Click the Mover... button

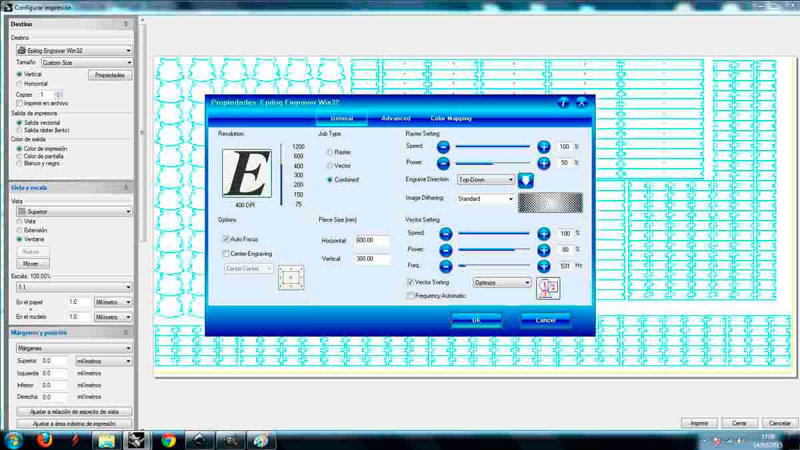click(32, 264)
